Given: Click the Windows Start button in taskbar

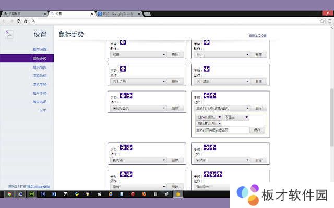Looking at the screenshot, I should coord(9,194).
